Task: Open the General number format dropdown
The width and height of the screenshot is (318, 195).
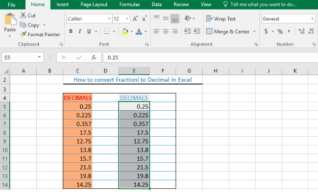Action: [x=312, y=19]
